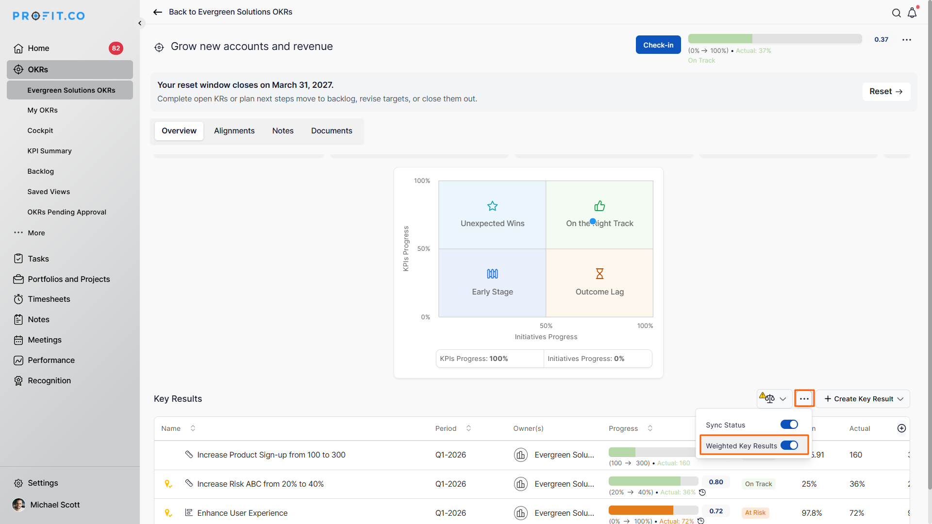Open the objective three-dots menu
Screen dimensions: 932x524
coord(906,40)
